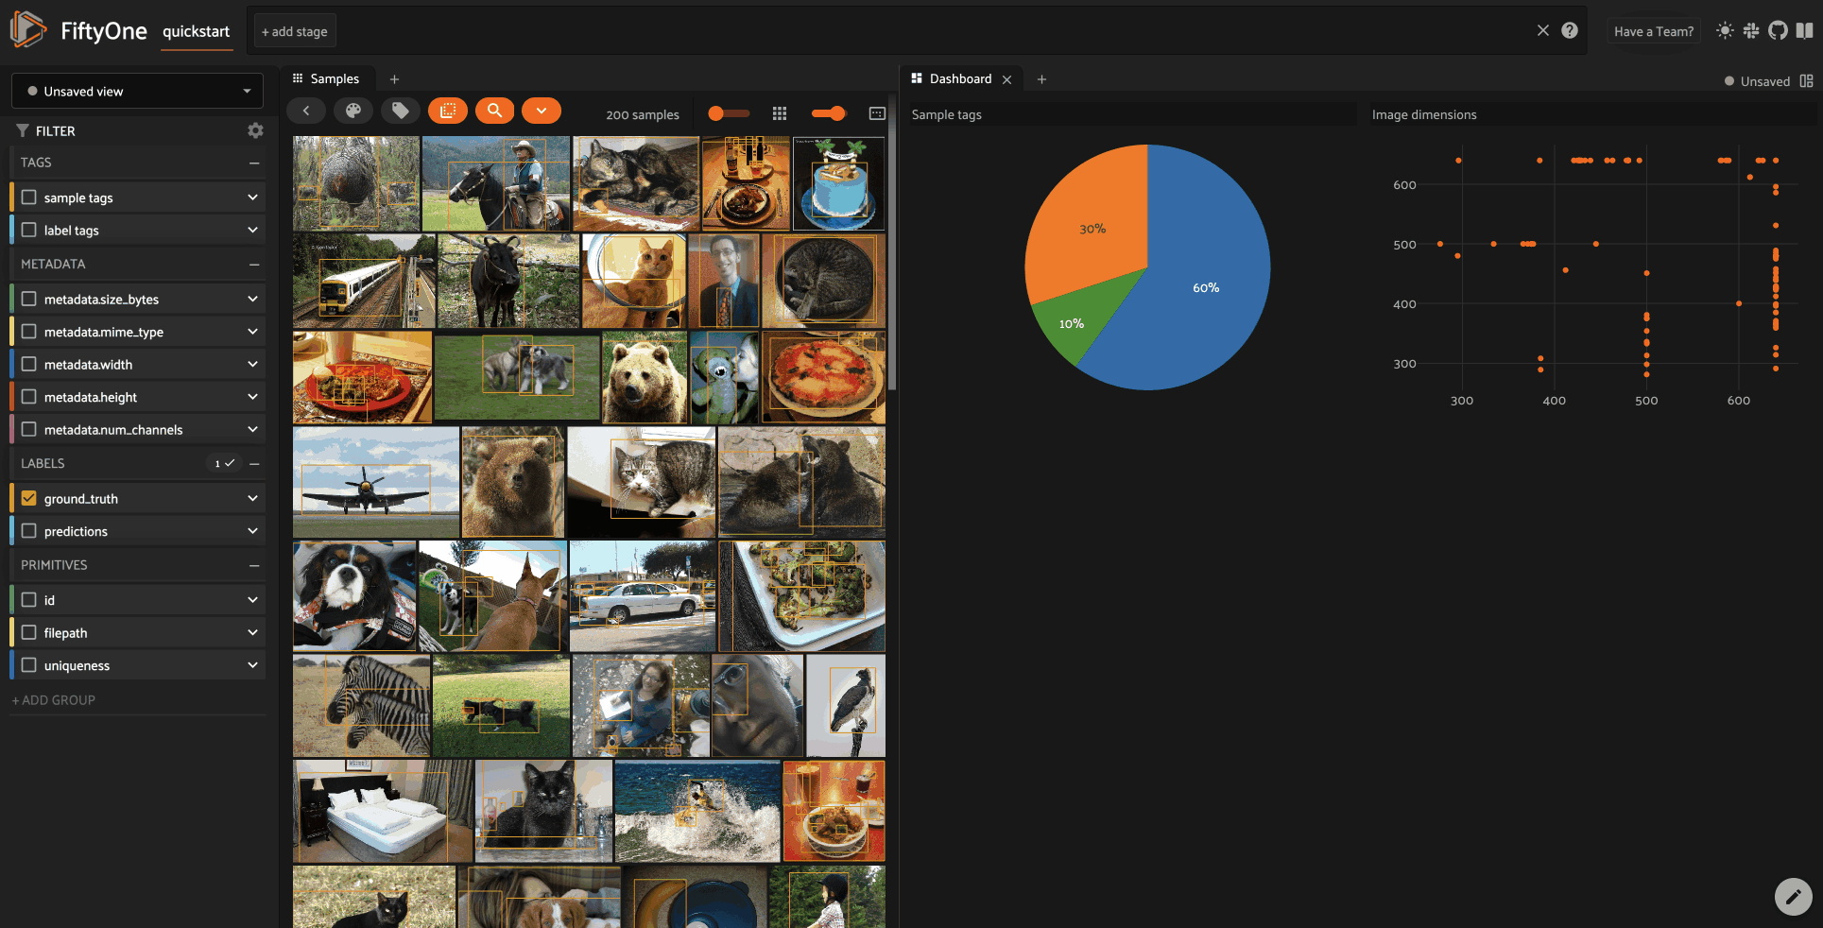
Task: Open the airplane sample thumbnail
Action: (x=376, y=482)
